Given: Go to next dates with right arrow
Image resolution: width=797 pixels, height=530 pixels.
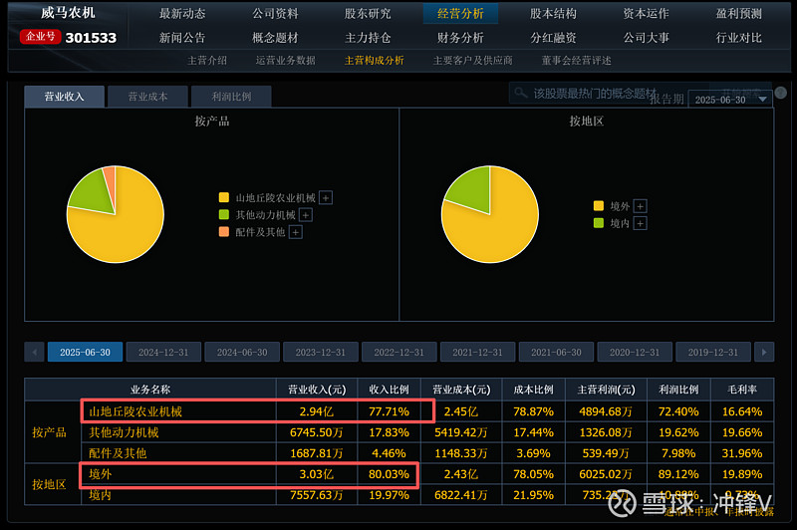Looking at the screenshot, I should point(764,352).
